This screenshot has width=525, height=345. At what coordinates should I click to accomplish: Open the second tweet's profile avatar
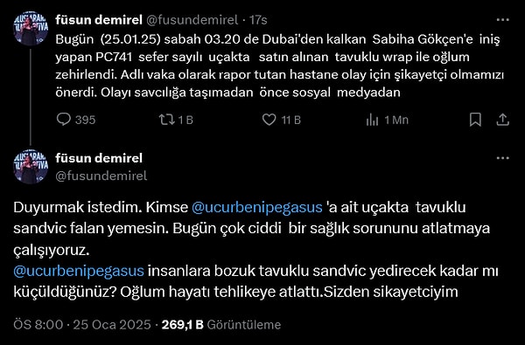[31, 166]
